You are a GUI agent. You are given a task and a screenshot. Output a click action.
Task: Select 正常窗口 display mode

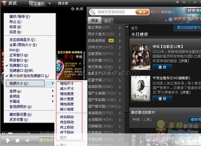19,55
